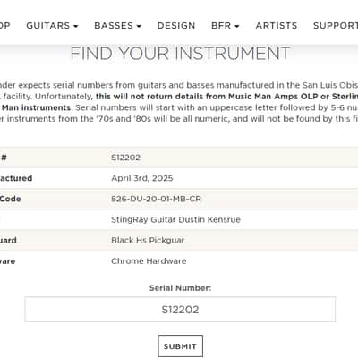This screenshot has height=358, width=358.
Task: Open the SUPPORT menu item
Action: tap(336, 26)
